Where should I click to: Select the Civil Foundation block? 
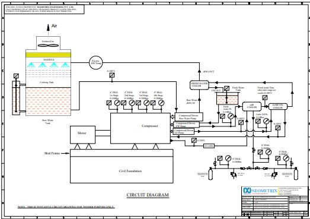(122, 170)
